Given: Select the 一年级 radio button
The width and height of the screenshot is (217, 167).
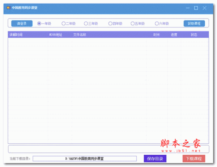Looking at the screenshot, I should point(44,24).
